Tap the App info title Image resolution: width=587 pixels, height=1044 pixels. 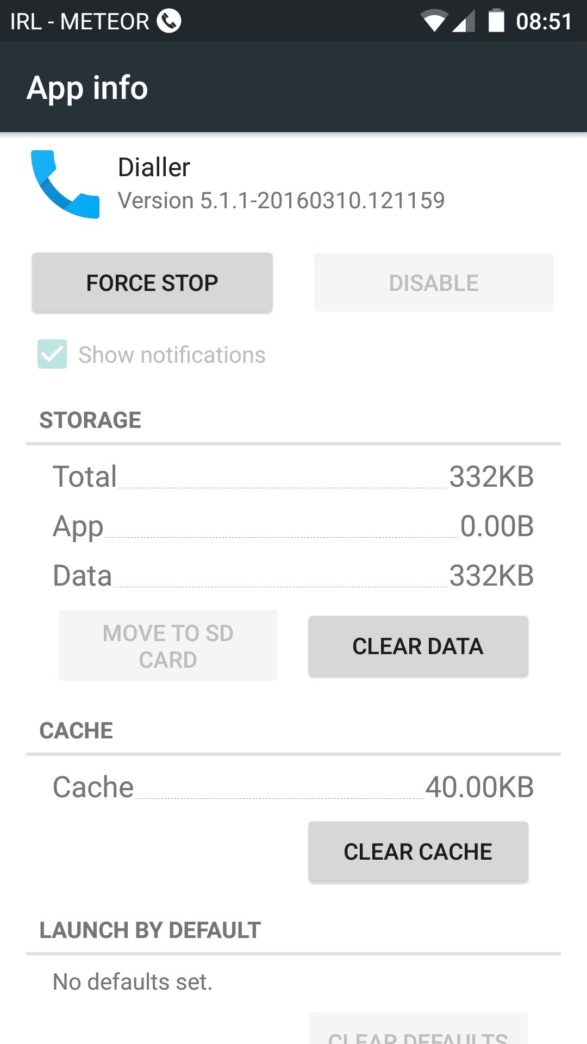coord(88,88)
